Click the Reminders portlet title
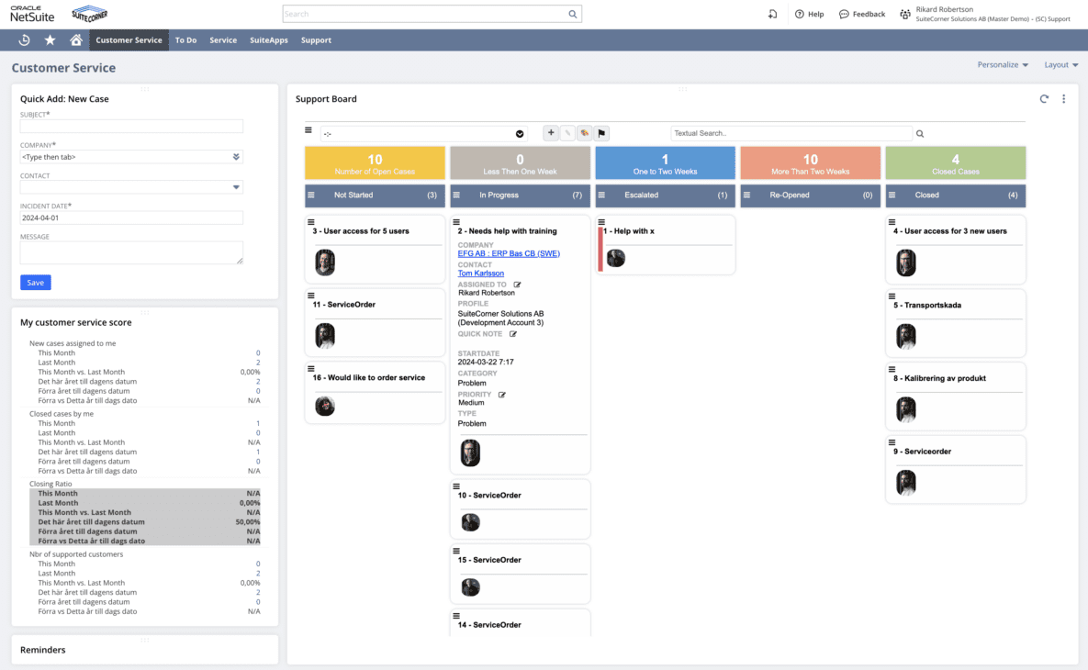Screen dimensions: 1088x670 43,650
